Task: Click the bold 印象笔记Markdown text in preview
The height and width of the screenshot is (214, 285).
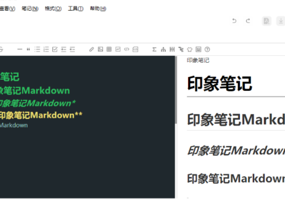Action: point(236,178)
